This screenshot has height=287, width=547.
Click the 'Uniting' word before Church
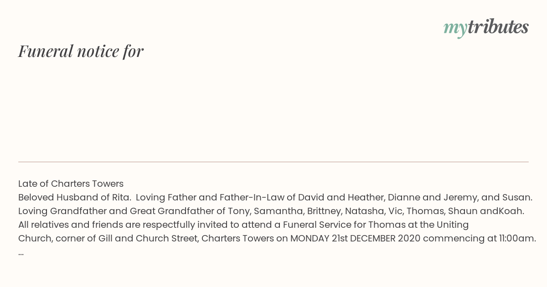(x=453, y=225)
